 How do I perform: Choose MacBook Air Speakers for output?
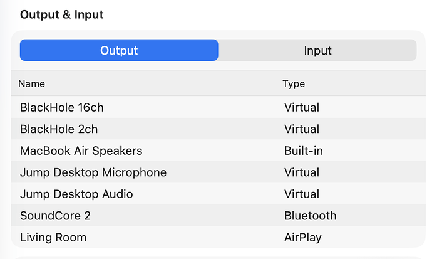click(81, 151)
